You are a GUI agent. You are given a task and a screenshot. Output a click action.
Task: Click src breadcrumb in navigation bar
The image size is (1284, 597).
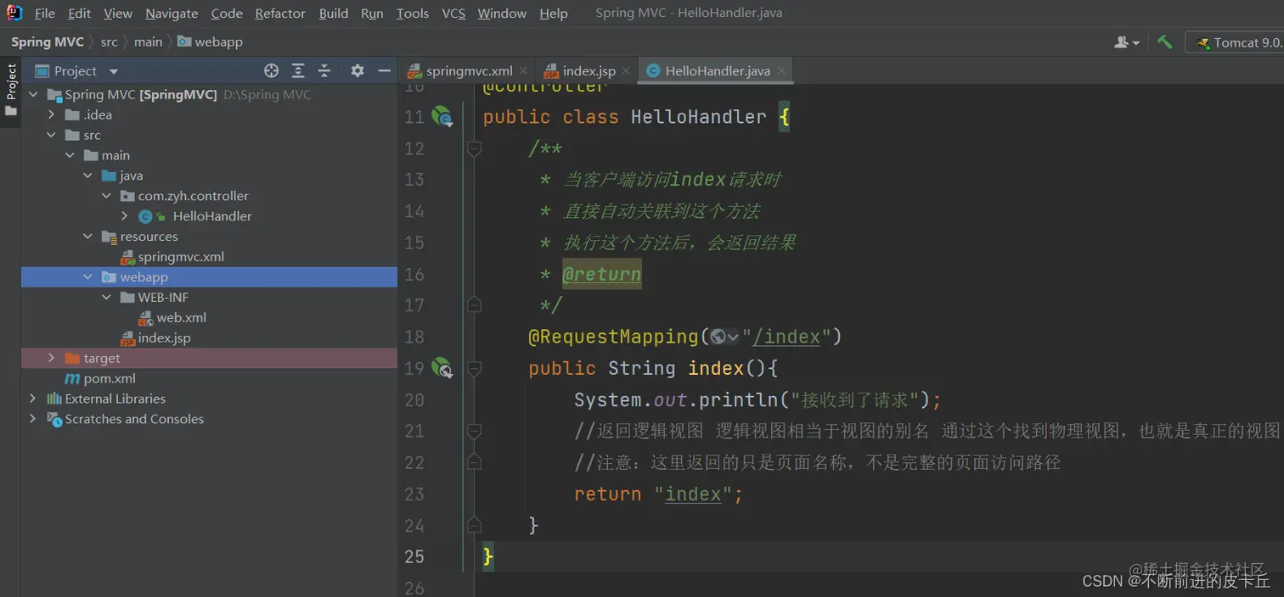(x=109, y=42)
